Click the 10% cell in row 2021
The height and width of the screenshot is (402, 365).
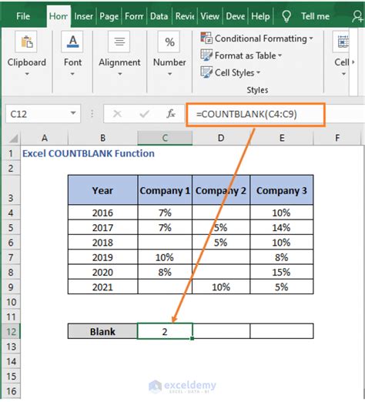click(221, 287)
